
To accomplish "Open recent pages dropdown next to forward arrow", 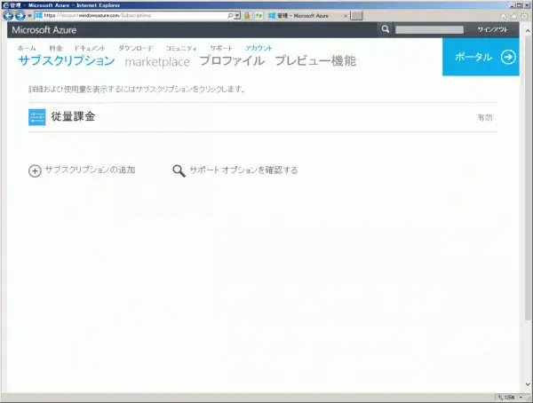I will tap(29, 16).
